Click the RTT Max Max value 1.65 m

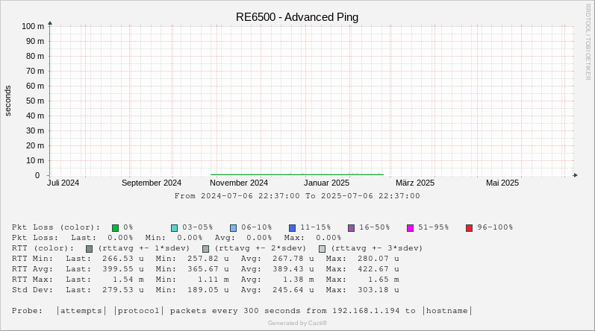[384, 280]
